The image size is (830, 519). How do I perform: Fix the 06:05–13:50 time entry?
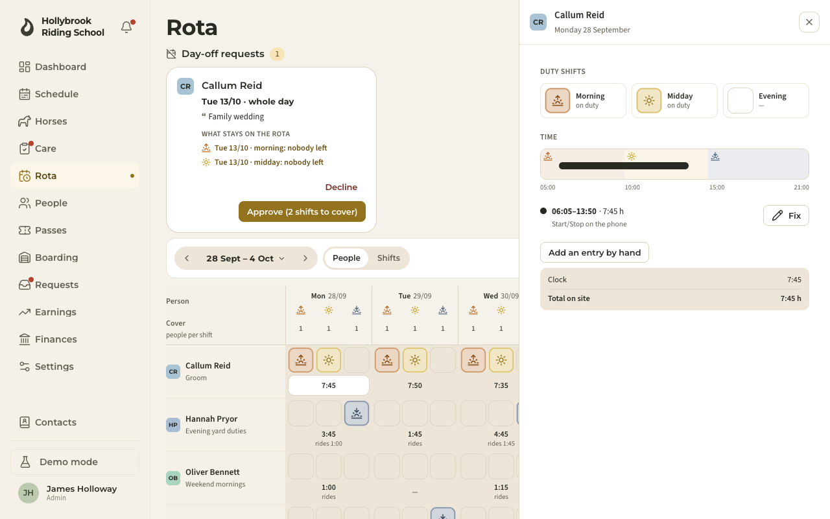point(786,215)
